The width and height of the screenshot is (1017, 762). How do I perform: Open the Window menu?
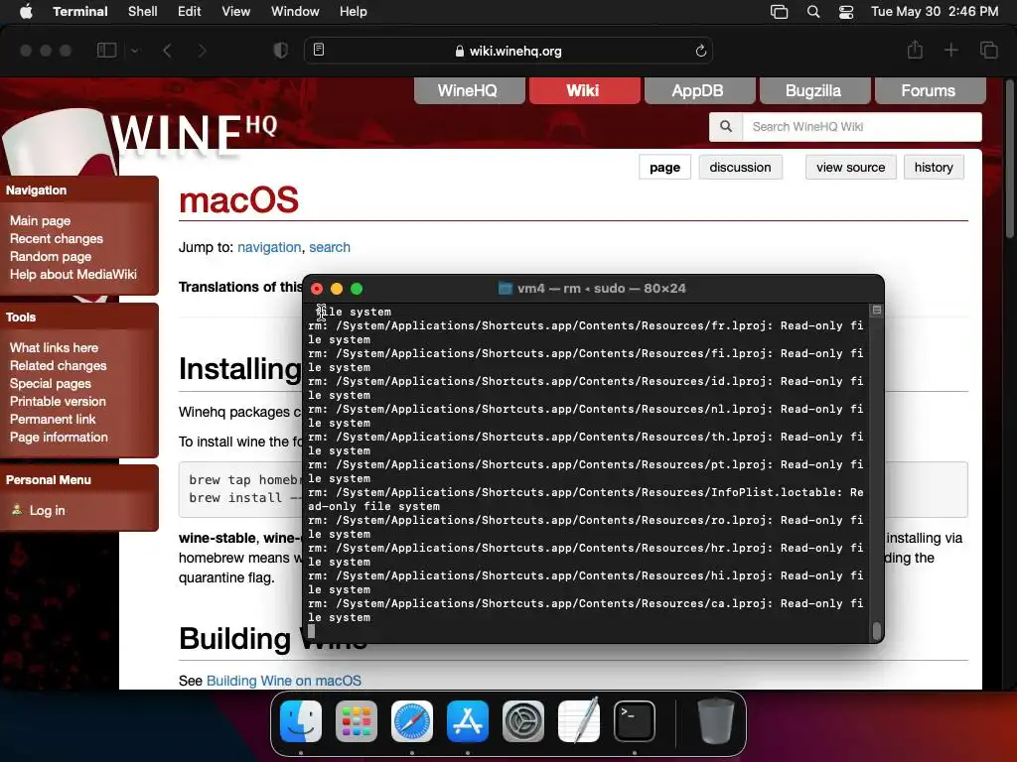[x=295, y=12]
